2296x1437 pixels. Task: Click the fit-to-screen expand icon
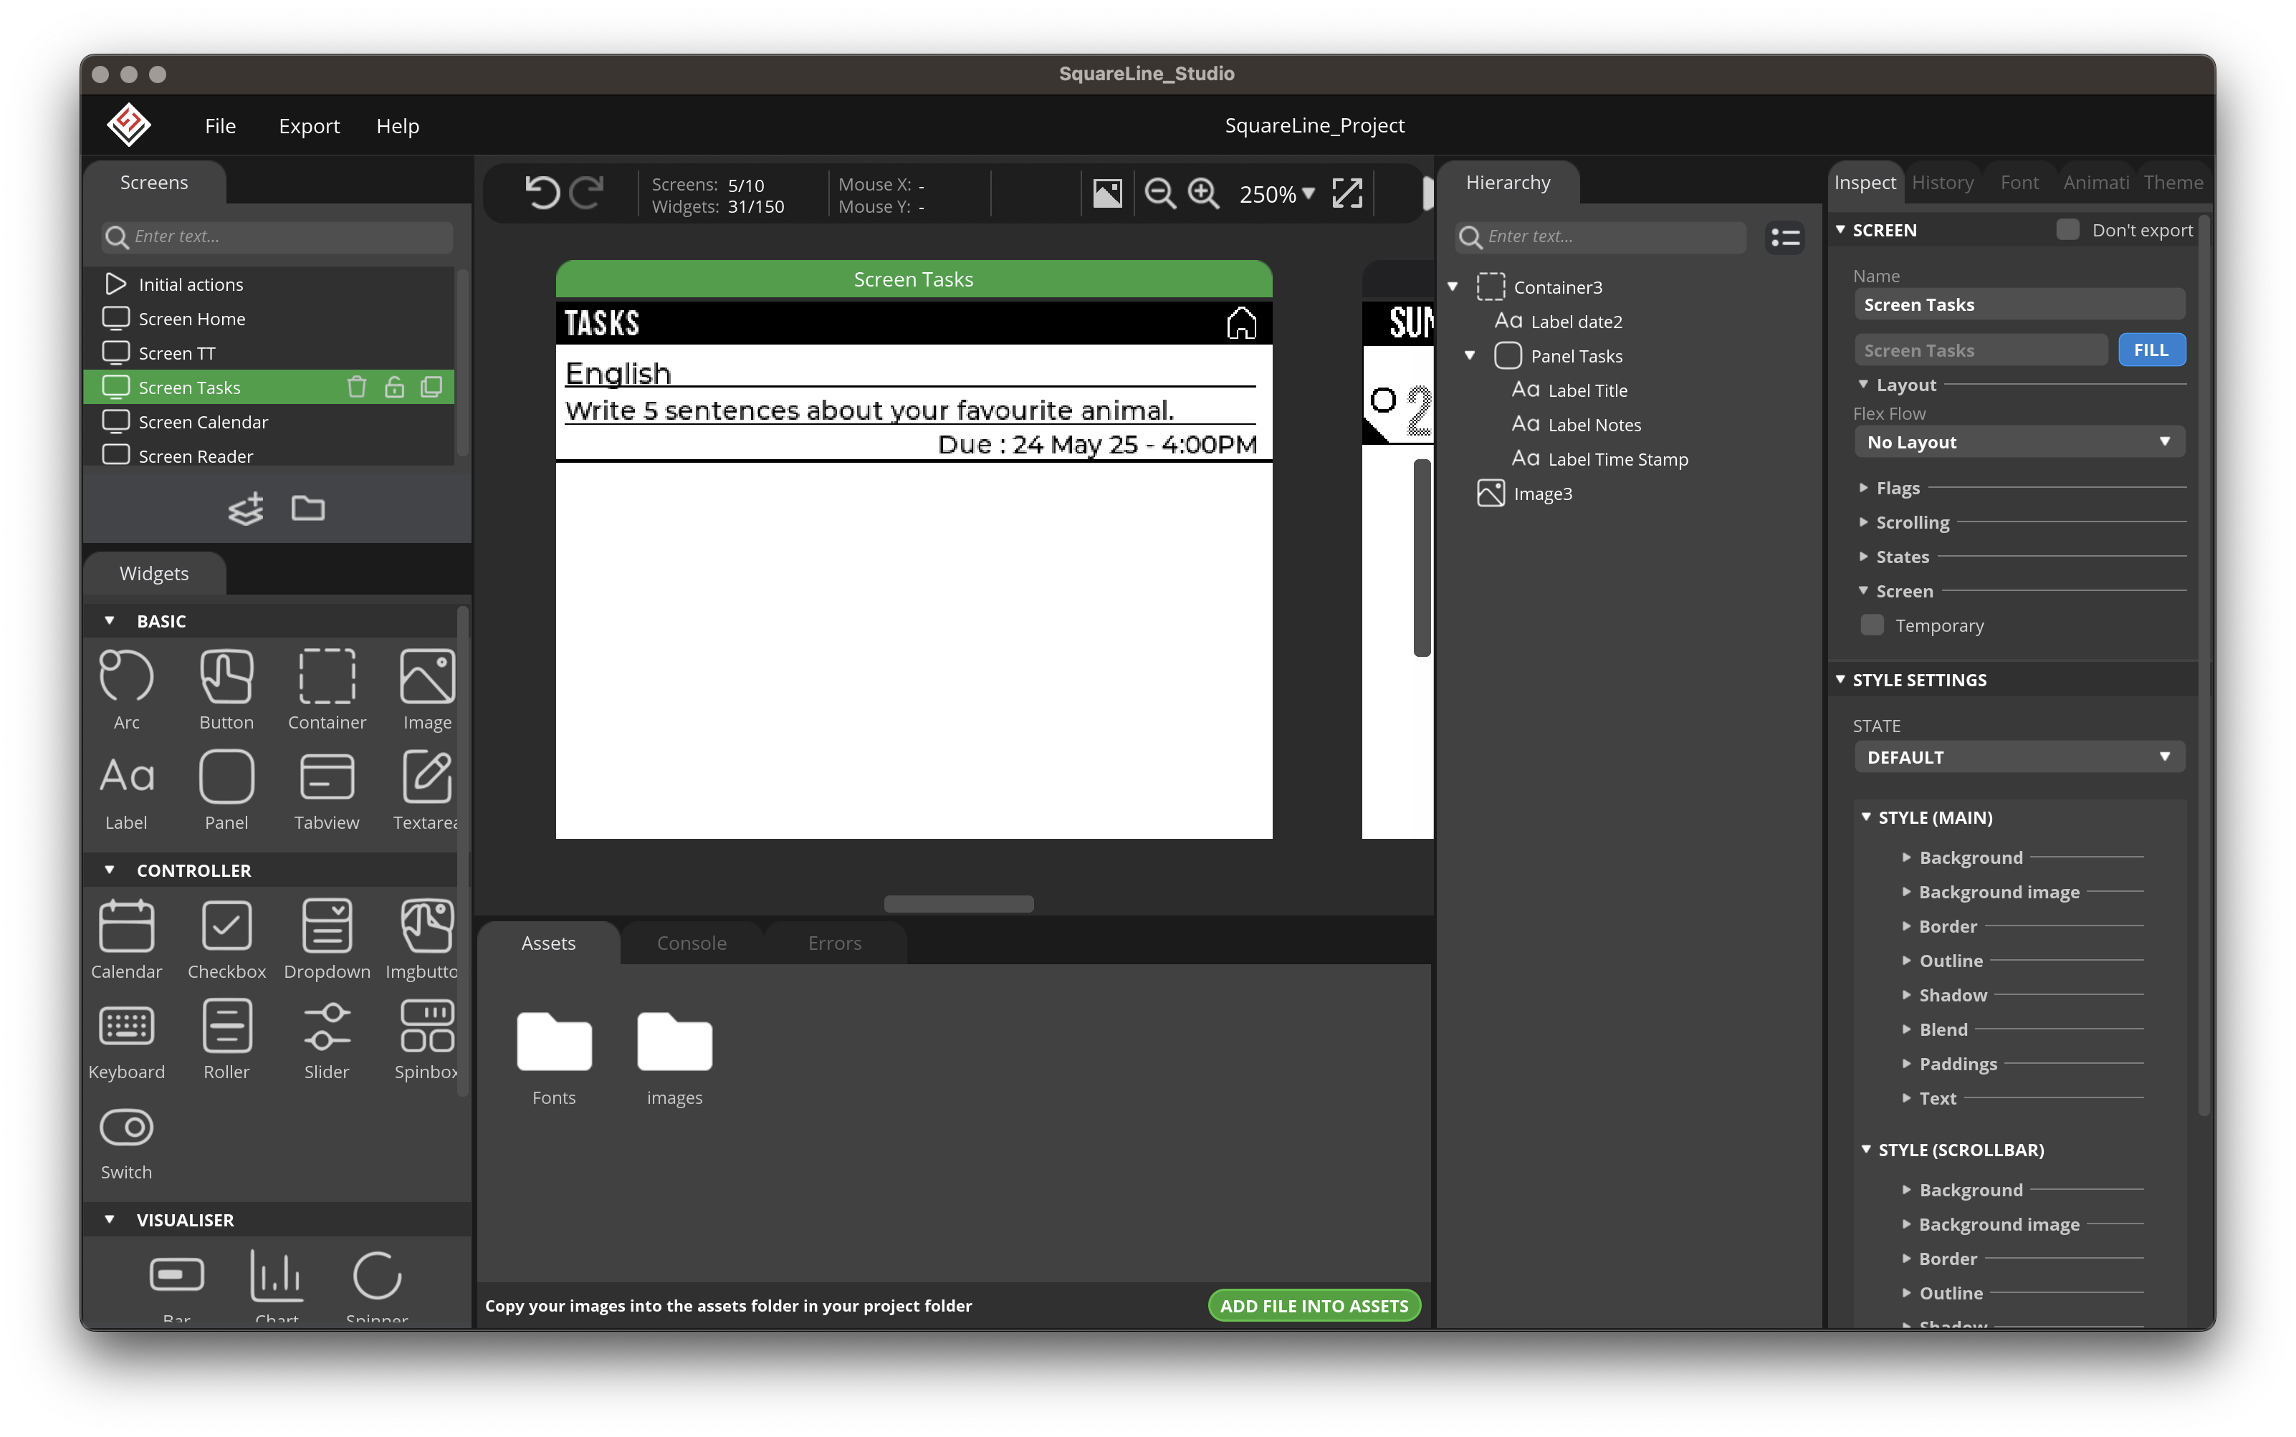click(x=1347, y=194)
